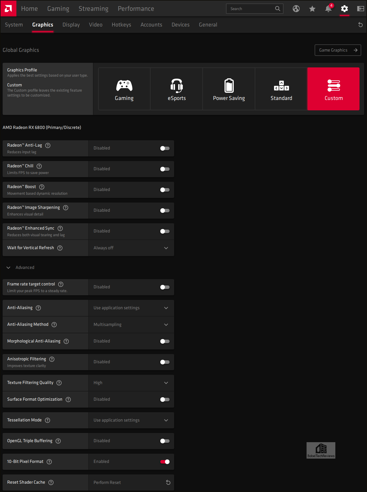Viewport: 367px width, 492px height.
Task: Open help for Frame rate target control
Action: [61, 284]
